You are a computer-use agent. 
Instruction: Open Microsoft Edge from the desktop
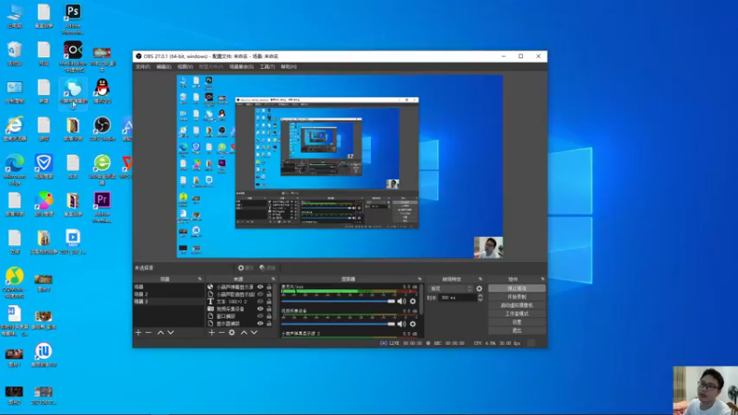click(15, 170)
